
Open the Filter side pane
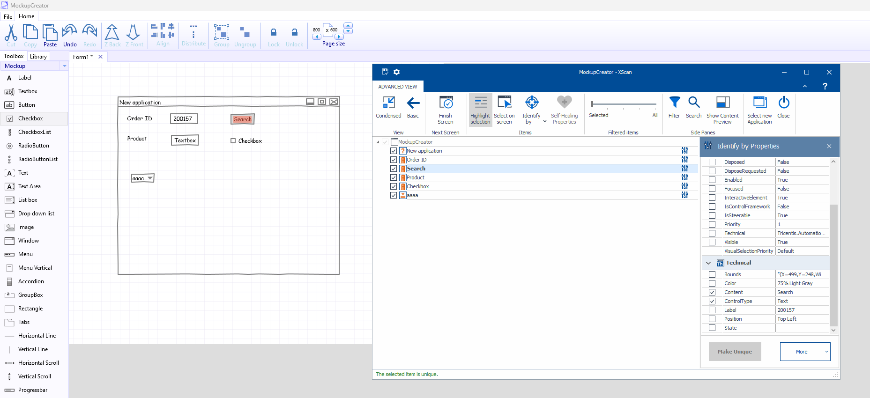coord(674,103)
